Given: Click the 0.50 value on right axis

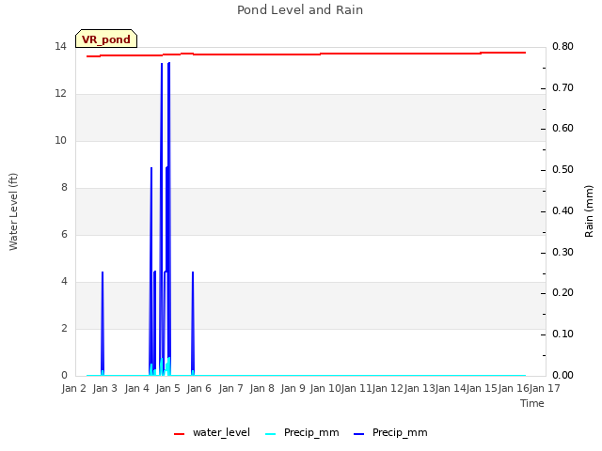Looking at the screenshot, I should click(x=562, y=169).
